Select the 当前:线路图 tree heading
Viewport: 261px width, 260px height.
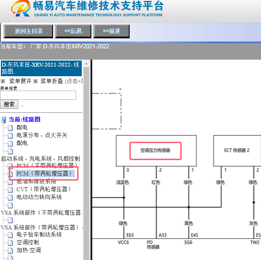[24, 119]
